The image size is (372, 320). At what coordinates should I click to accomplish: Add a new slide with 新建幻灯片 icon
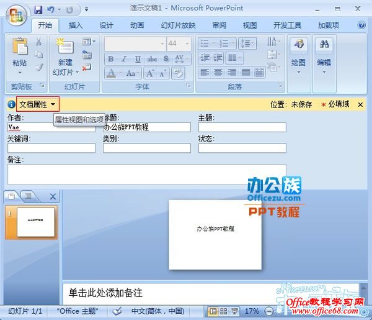[x=65, y=46]
